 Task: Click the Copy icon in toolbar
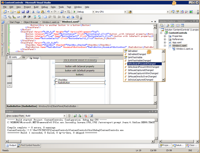[38, 12]
